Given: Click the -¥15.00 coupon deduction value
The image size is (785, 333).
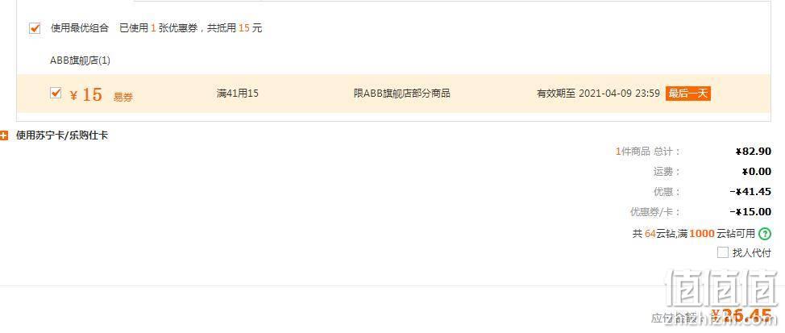Looking at the screenshot, I should 750,212.
